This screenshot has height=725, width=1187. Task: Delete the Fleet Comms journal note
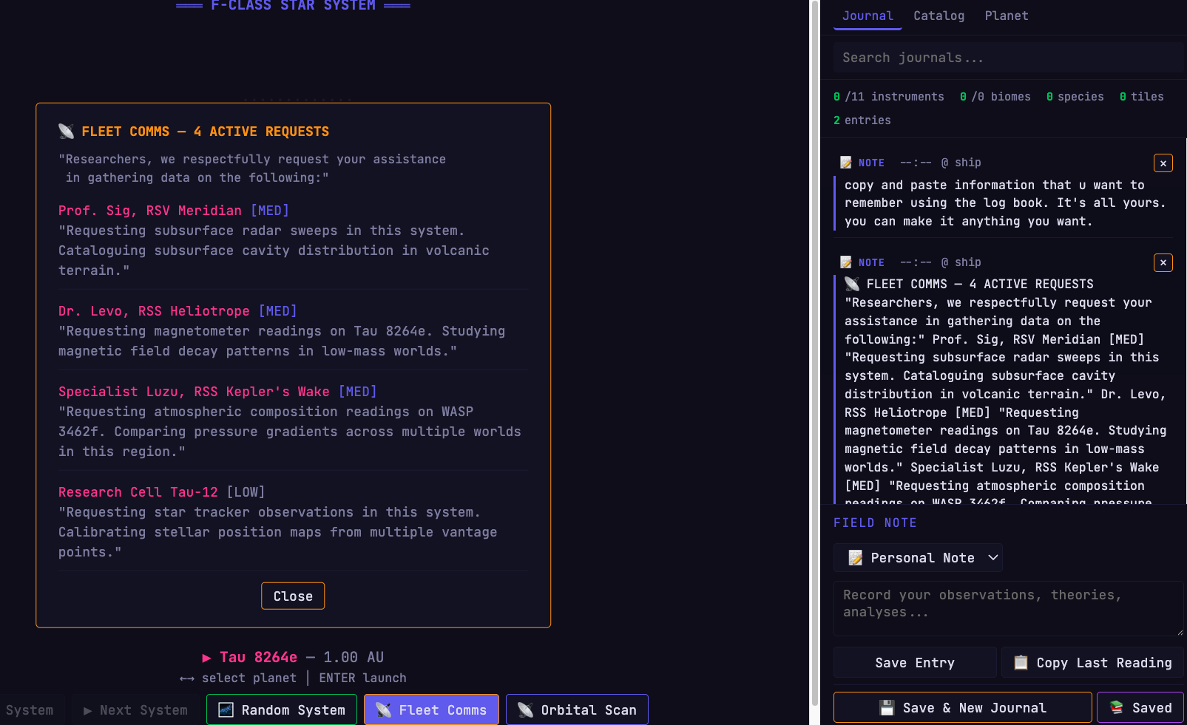pos(1163,262)
